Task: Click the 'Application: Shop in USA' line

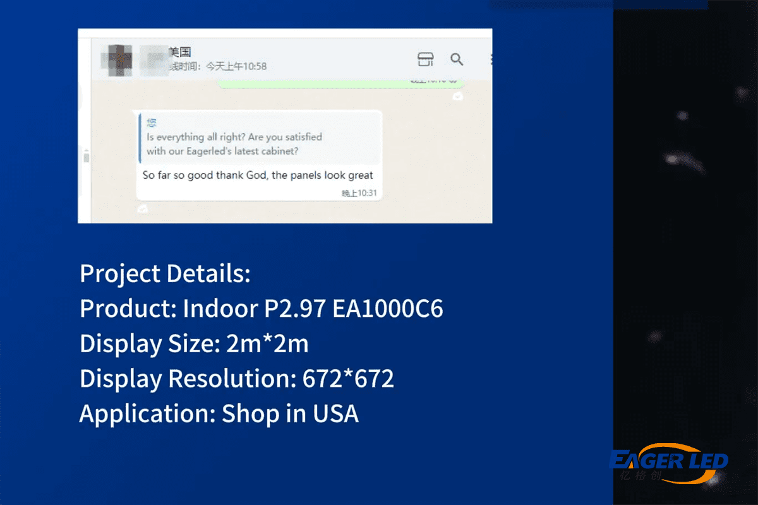Action: tap(219, 413)
